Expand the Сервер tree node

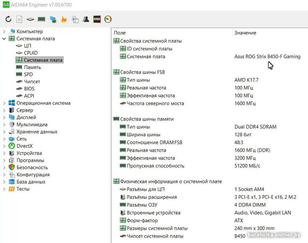(x=4, y=110)
